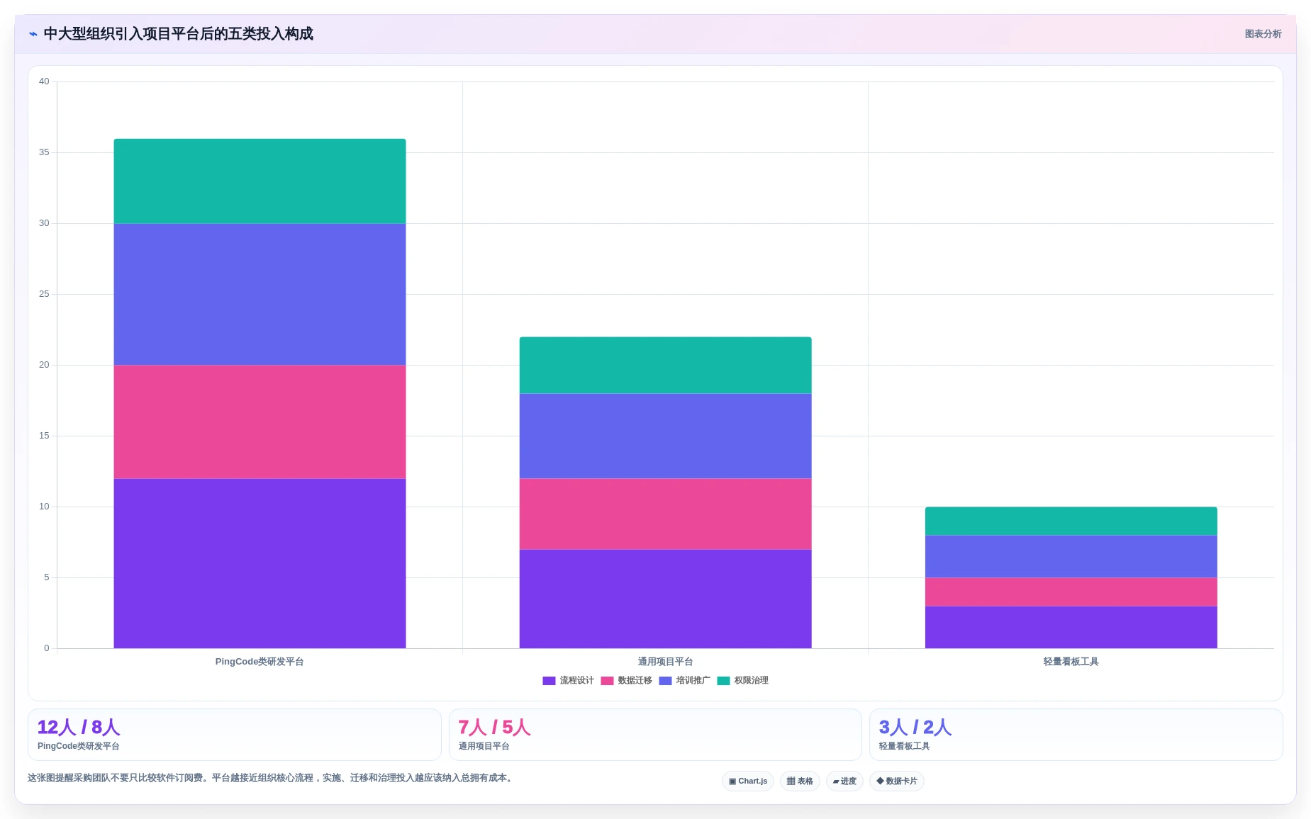Select the pink 数据迁移 segment of the PingCode类研发平台 bar
This screenshot has width=1311, height=819.
tap(260, 422)
